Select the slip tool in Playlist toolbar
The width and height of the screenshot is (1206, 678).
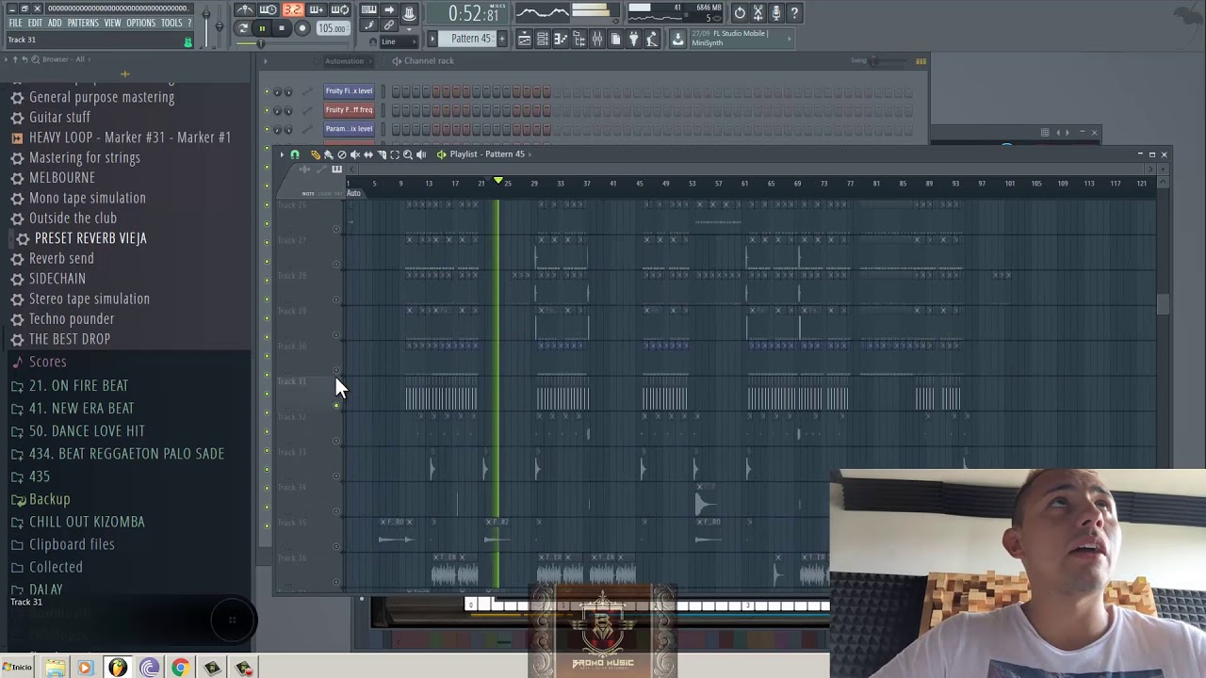click(368, 154)
